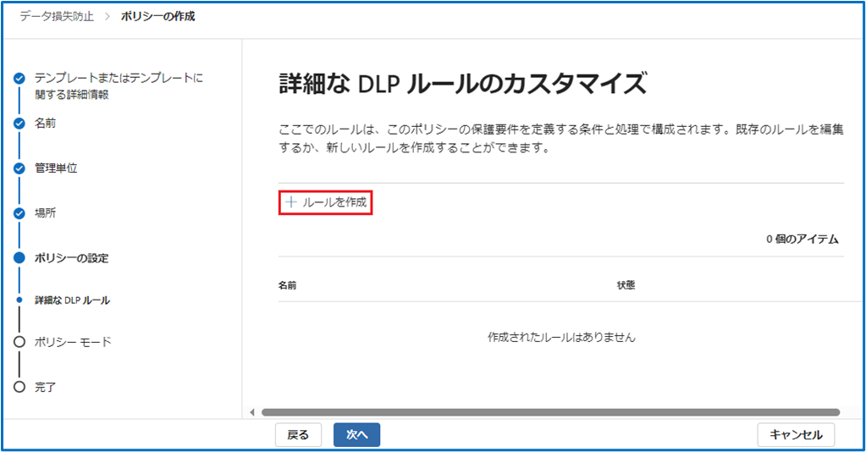Click the 次へ button

[x=356, y=434]
